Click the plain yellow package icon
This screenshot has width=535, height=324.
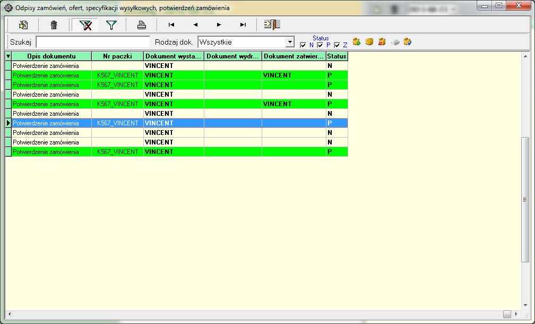[x=369, y=41]
